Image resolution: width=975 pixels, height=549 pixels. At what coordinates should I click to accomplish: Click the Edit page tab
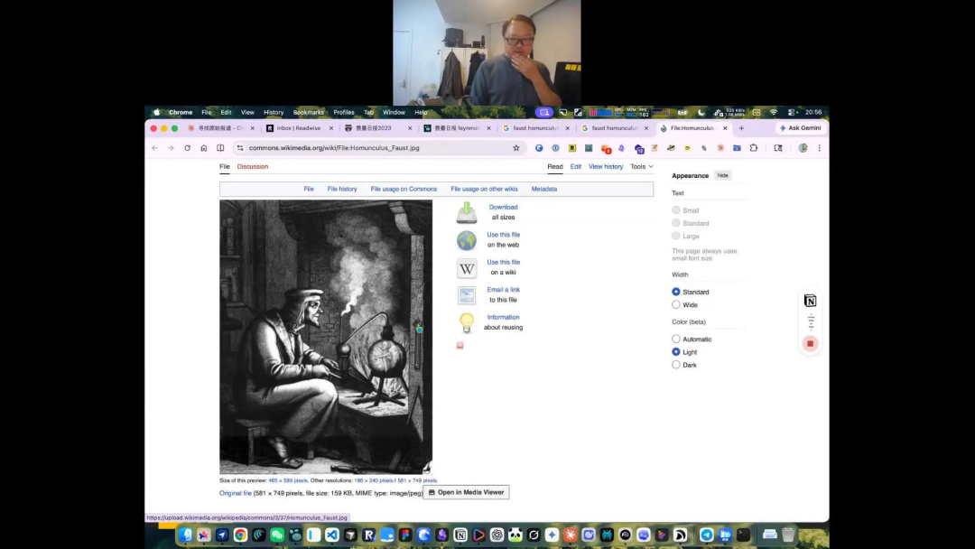pyautogui.click(x=576, y=167)
